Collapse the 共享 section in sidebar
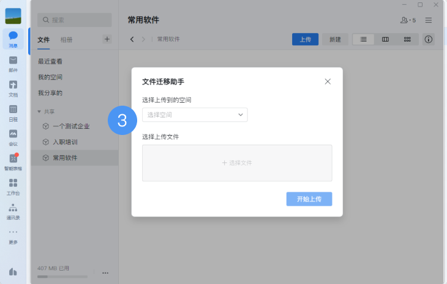 [40, 112]
